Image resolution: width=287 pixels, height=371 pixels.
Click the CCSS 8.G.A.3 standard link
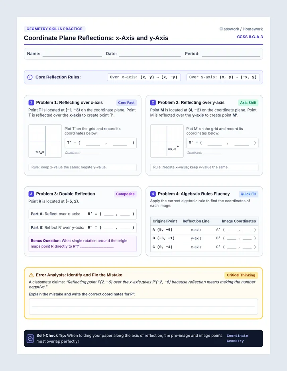pos(250,37)
